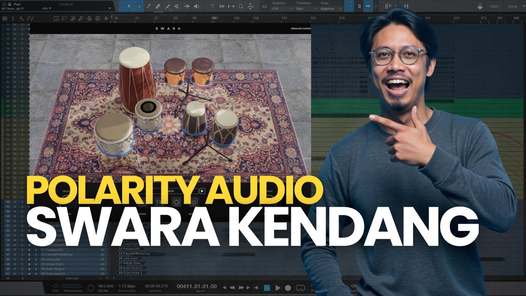
Task: Click the 00411.01.01.00 position display
Action: [x=196, y=286]
